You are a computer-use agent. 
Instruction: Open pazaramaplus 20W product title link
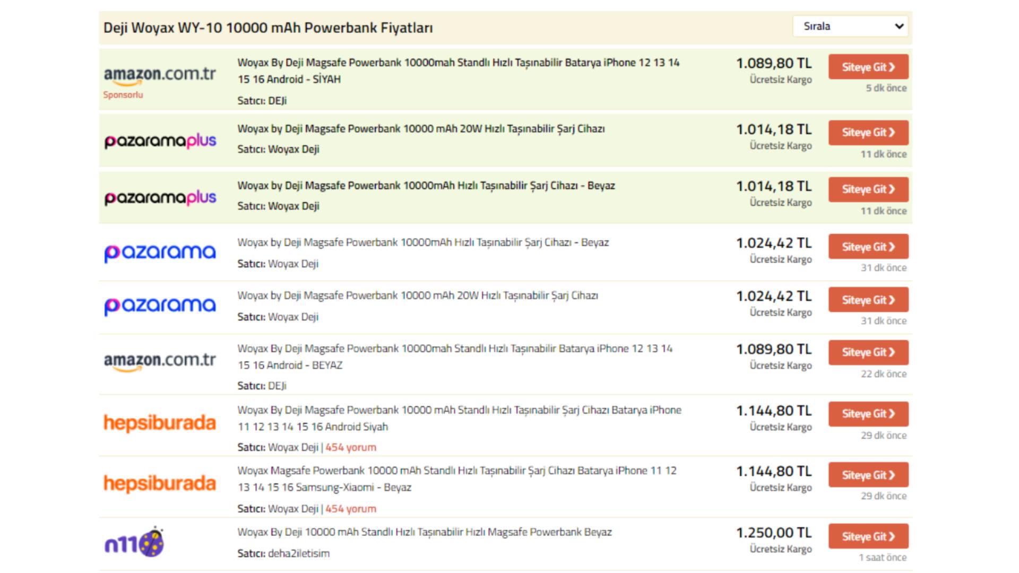pyautogui.click(x=421, y=129)
